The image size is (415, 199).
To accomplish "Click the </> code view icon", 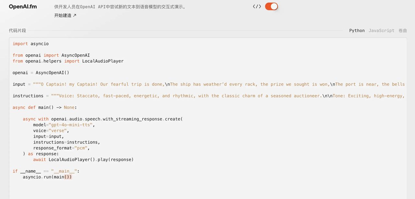I will click(256, 6).
